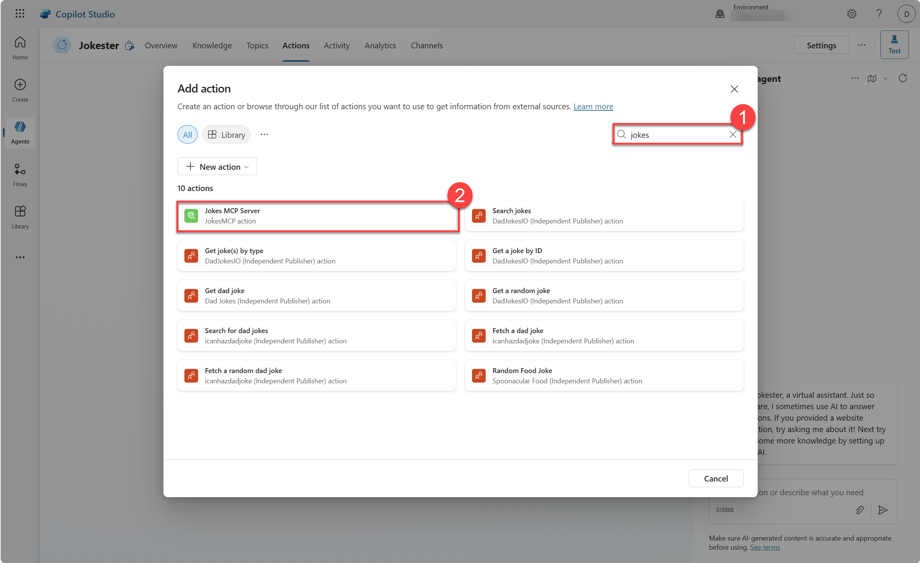Screen dimensions: 920x563
Task: Open the Learn more link
Action: [x=593, y=107]
